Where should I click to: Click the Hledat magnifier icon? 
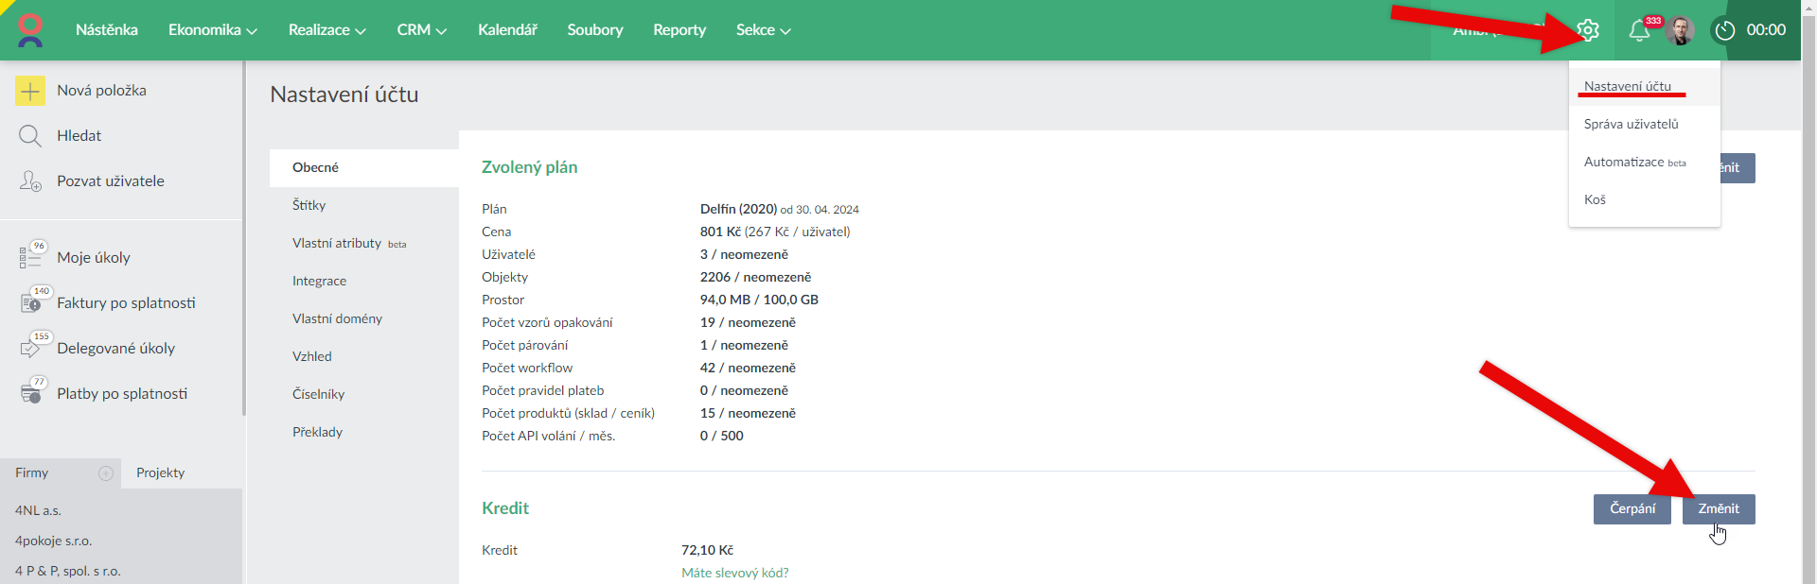click(x=30, y=136)
